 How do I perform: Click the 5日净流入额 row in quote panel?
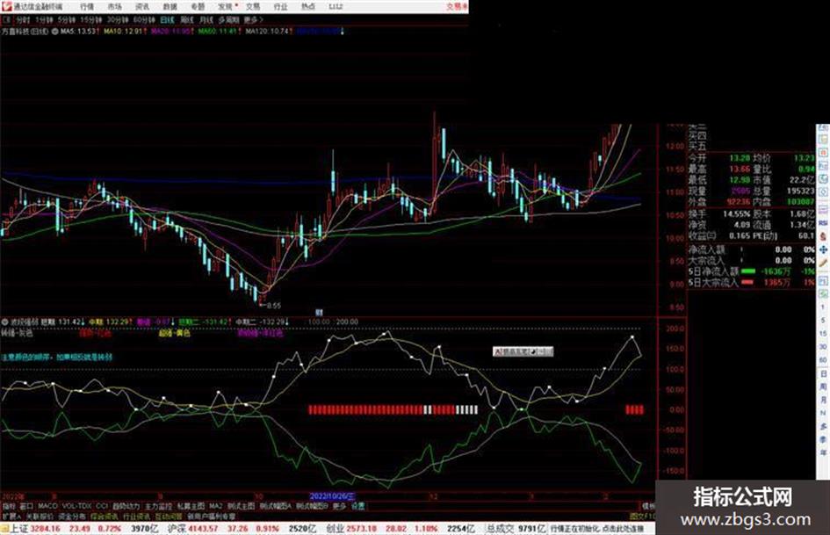coord(751,271)
